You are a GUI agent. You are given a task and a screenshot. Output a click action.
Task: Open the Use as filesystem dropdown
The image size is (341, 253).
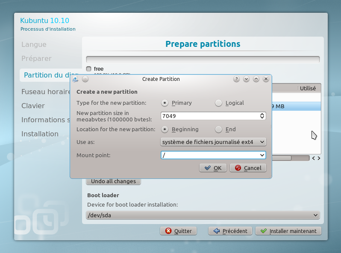click(x=213, y=142)
